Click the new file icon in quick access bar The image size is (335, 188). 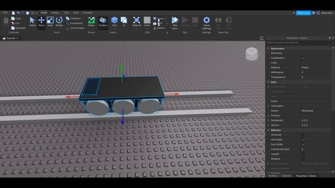13,13
